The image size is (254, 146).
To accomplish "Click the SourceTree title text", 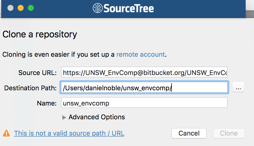I will pos(128,8).
